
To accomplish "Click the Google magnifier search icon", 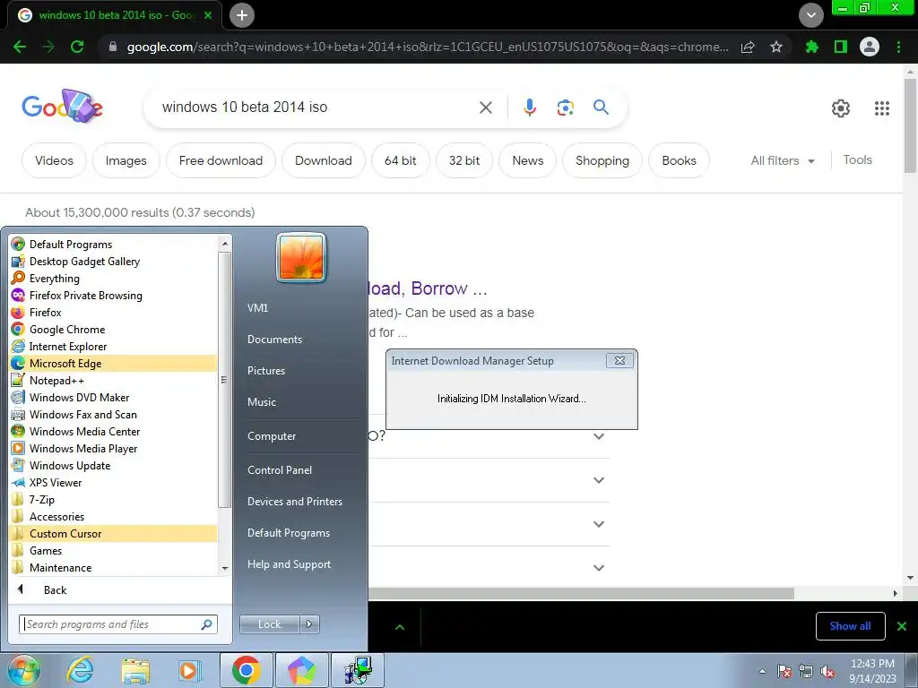I will (x=601, y=107).
